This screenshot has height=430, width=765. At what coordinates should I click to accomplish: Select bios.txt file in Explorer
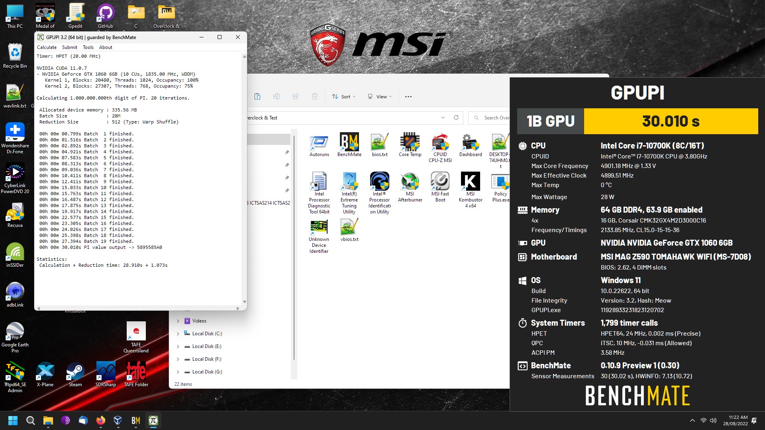[x=380, y=145]
